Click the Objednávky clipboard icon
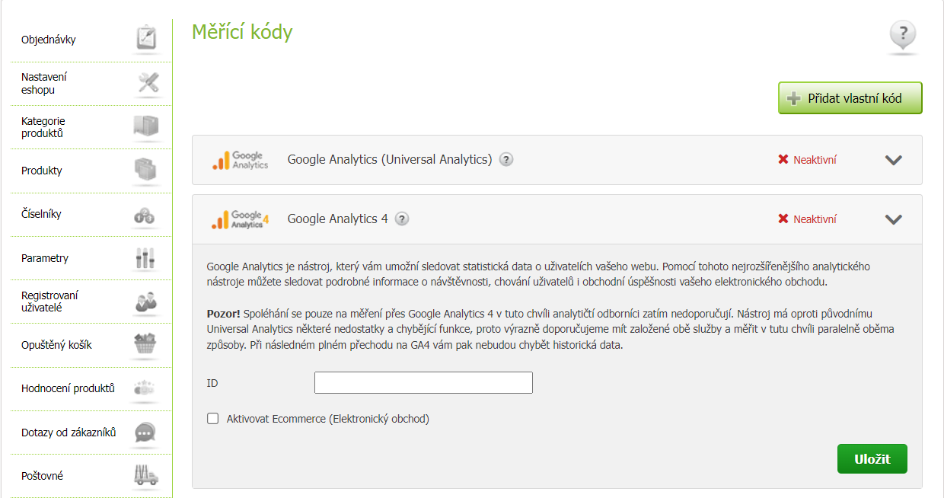This screenshot has height=498, width=944. coord(146,38)
